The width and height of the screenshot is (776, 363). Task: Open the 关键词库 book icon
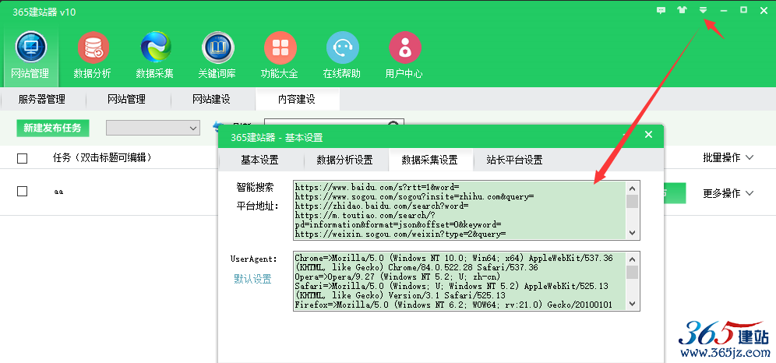pyautogui.click(x=217, y=48)
